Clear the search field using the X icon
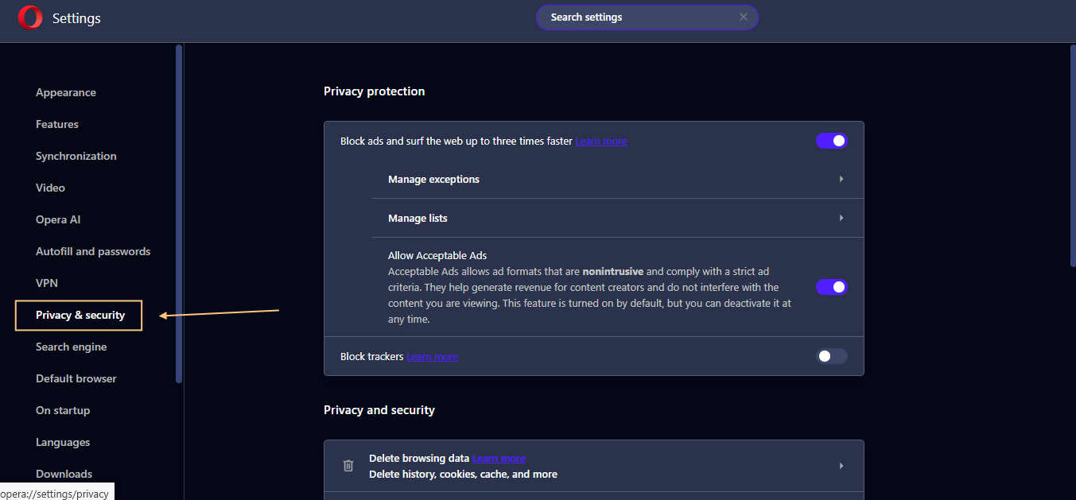The height and width of the screenshot is (500, 1076). click(x=743, y=17)
